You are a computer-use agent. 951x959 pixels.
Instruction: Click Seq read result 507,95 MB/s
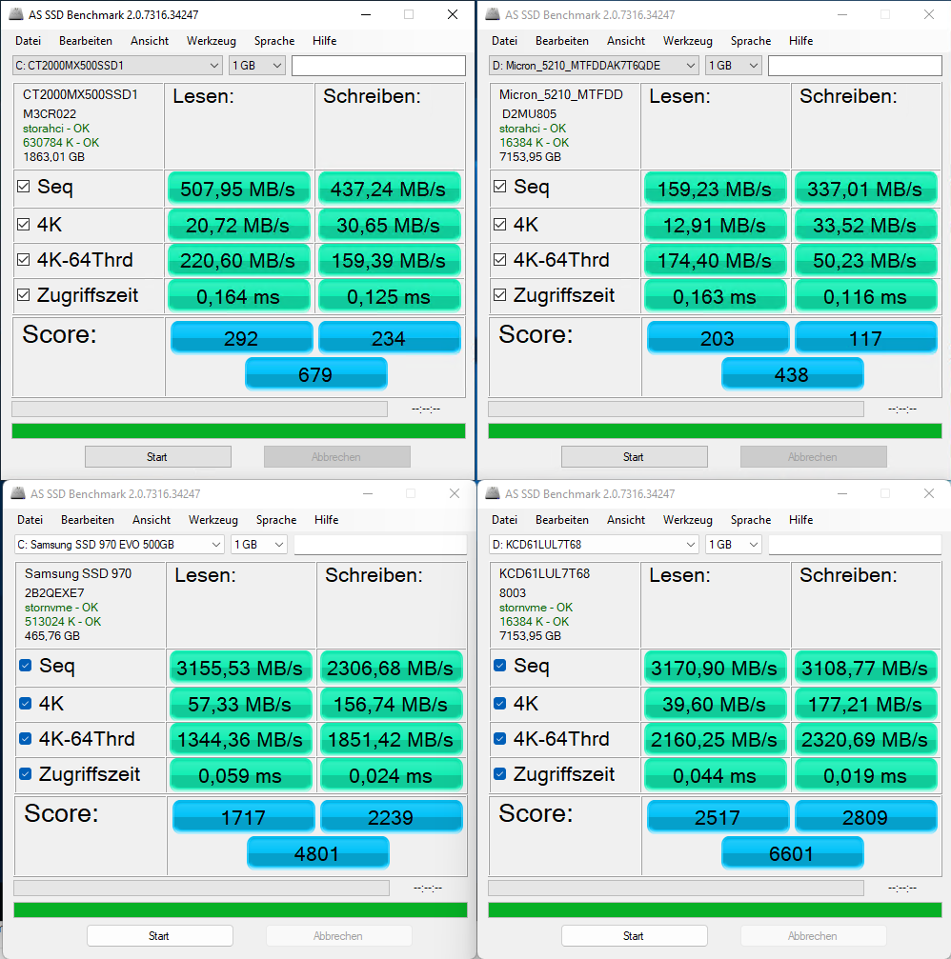238,189
